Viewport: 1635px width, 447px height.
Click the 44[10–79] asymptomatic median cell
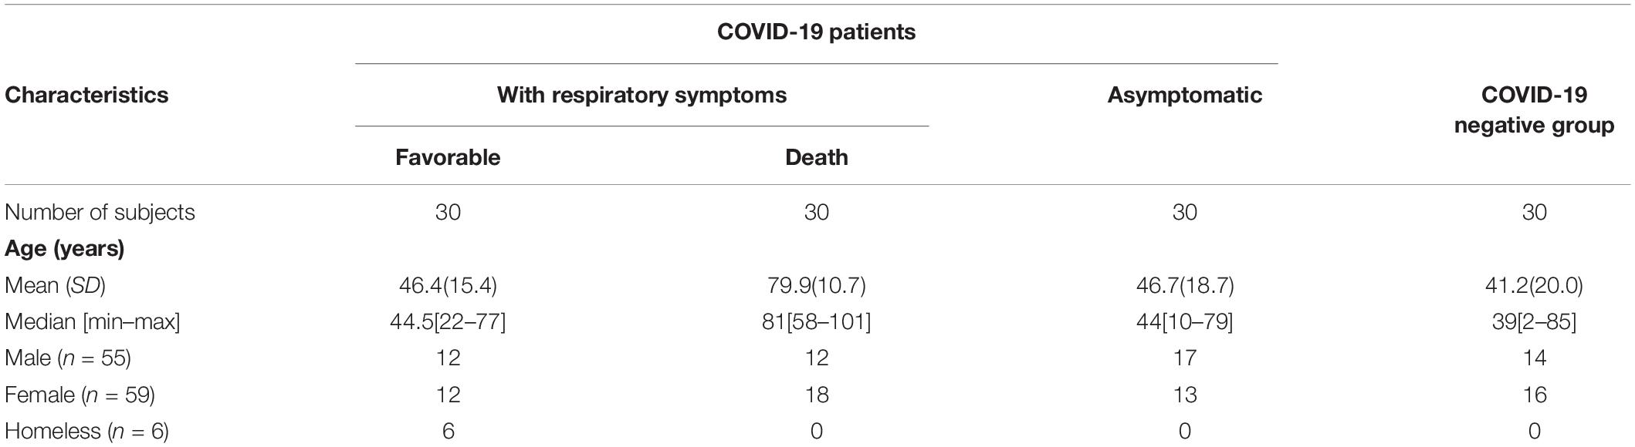point(1184,321)
